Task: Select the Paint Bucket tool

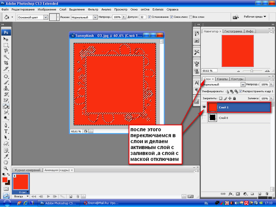Action: click(x=6, y=106)
